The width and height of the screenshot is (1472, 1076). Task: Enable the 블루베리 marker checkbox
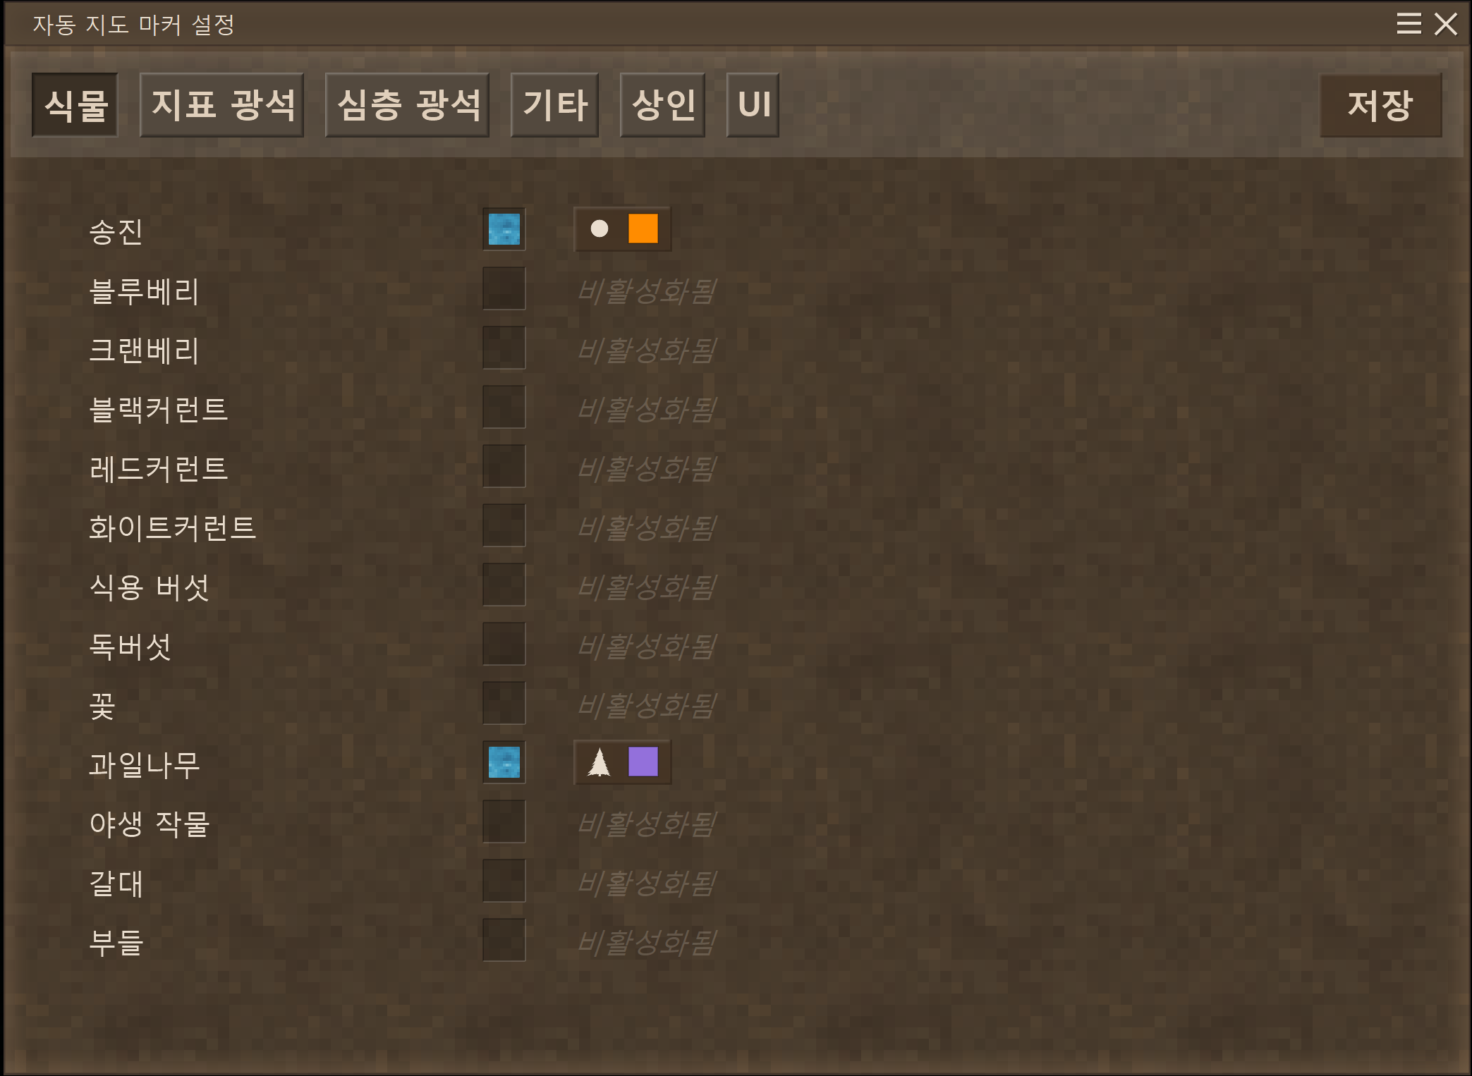tap(504, 288)
